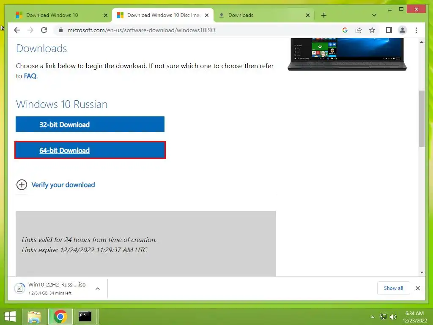Click page scrollbar up arrow
This screenshot has width=433, height=325.
[x=422, y=42]
